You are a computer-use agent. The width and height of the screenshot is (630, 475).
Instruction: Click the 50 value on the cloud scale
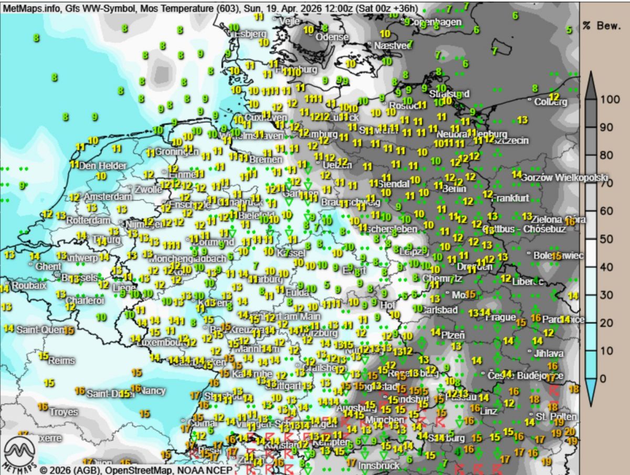606,239
